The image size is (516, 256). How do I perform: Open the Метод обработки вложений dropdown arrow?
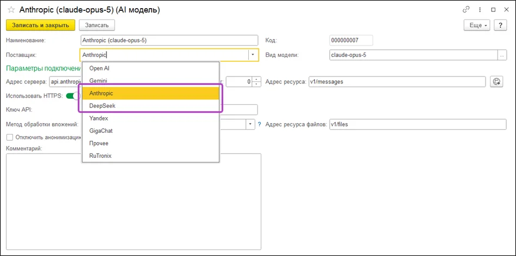click(x=250, y=125)
